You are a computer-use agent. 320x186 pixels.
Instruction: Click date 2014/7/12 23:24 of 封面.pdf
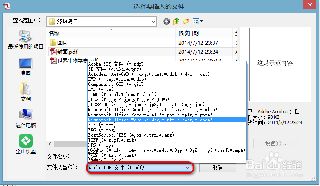198,52
